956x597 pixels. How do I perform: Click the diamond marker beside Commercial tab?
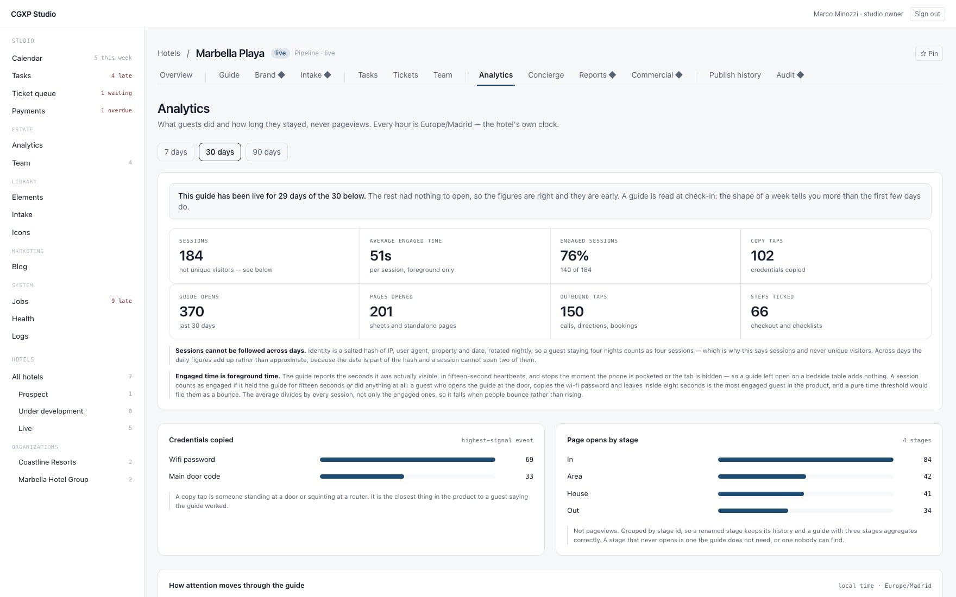(x=679, y=75)
